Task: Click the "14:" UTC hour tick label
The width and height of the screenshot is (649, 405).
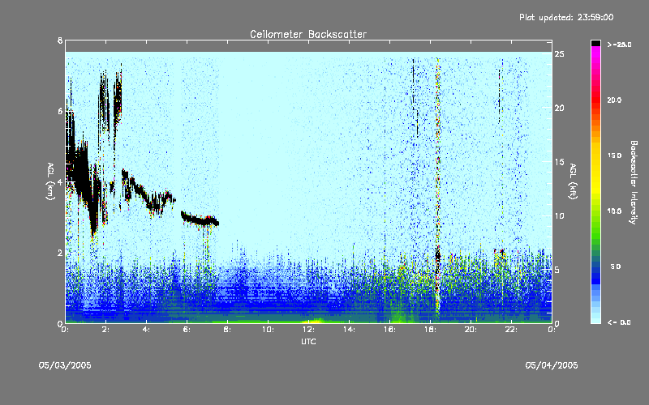Action: (x=350, y=330)
